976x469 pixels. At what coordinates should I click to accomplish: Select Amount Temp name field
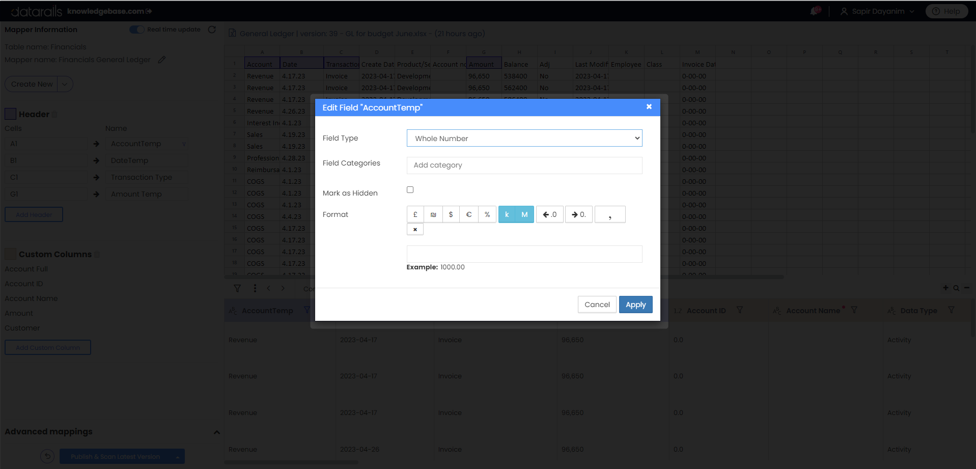pos(147,194)
